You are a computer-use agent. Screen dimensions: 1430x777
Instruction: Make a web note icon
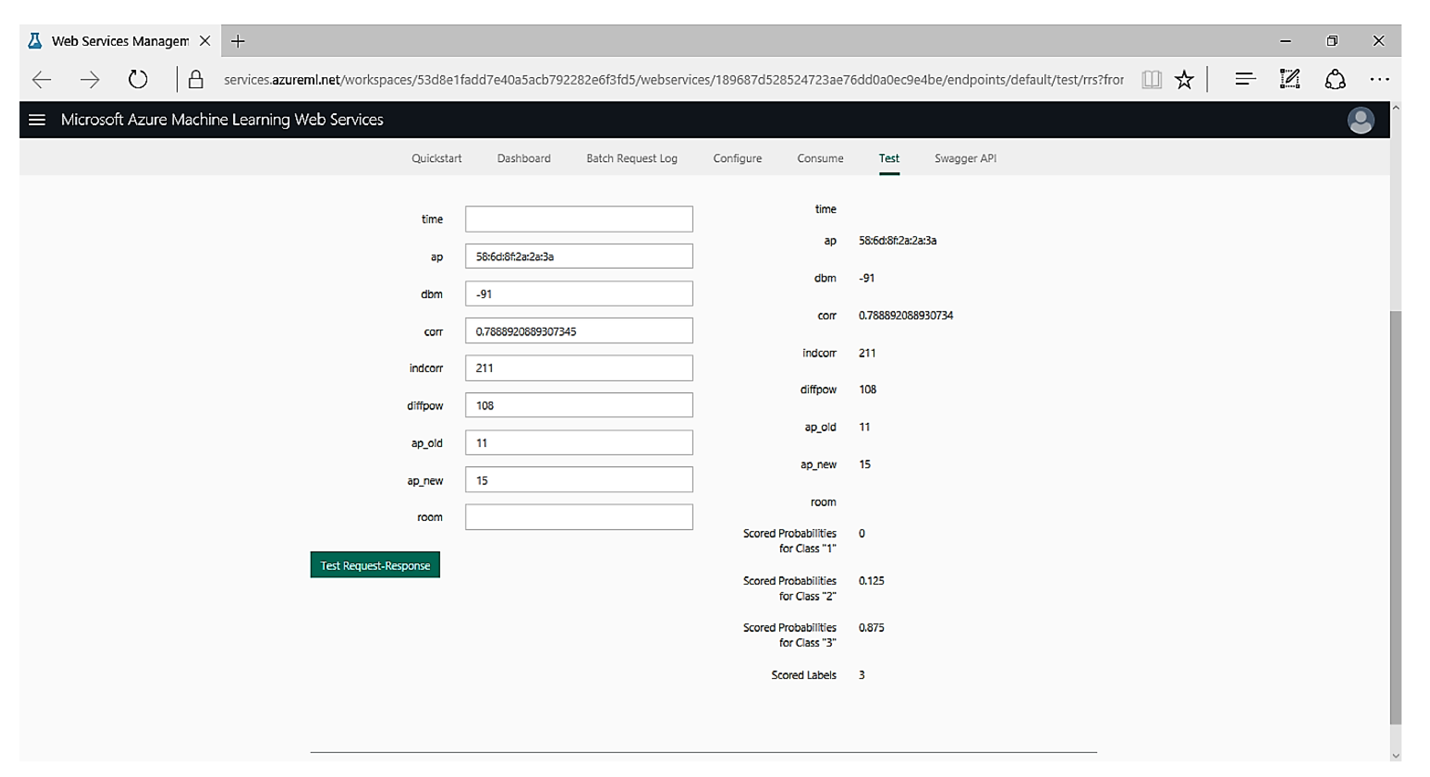tap(1290, 80)
